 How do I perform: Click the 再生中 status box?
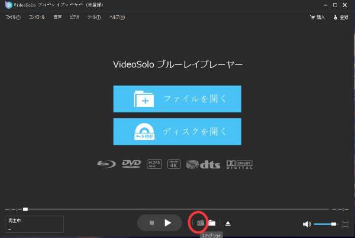coord(34,224)
